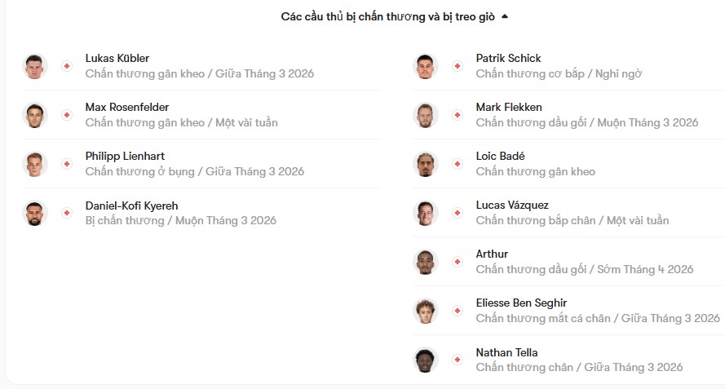Click the injury icon beside Lukas Kübler
The image size is (725, 389).
pyautogui.click(x=67, y=66)
